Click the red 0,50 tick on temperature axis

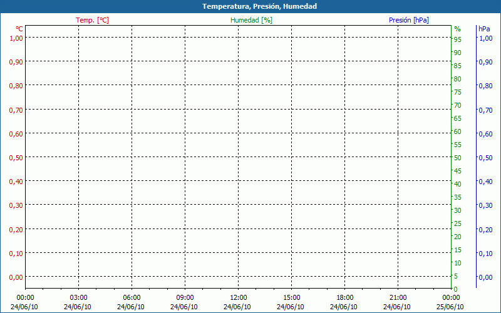click(16, 157)
